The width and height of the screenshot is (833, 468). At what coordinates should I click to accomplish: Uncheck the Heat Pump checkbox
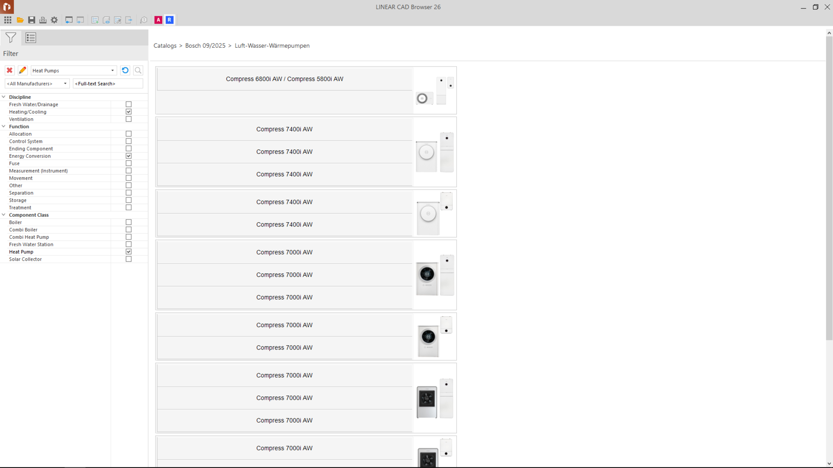pos(129,252)
